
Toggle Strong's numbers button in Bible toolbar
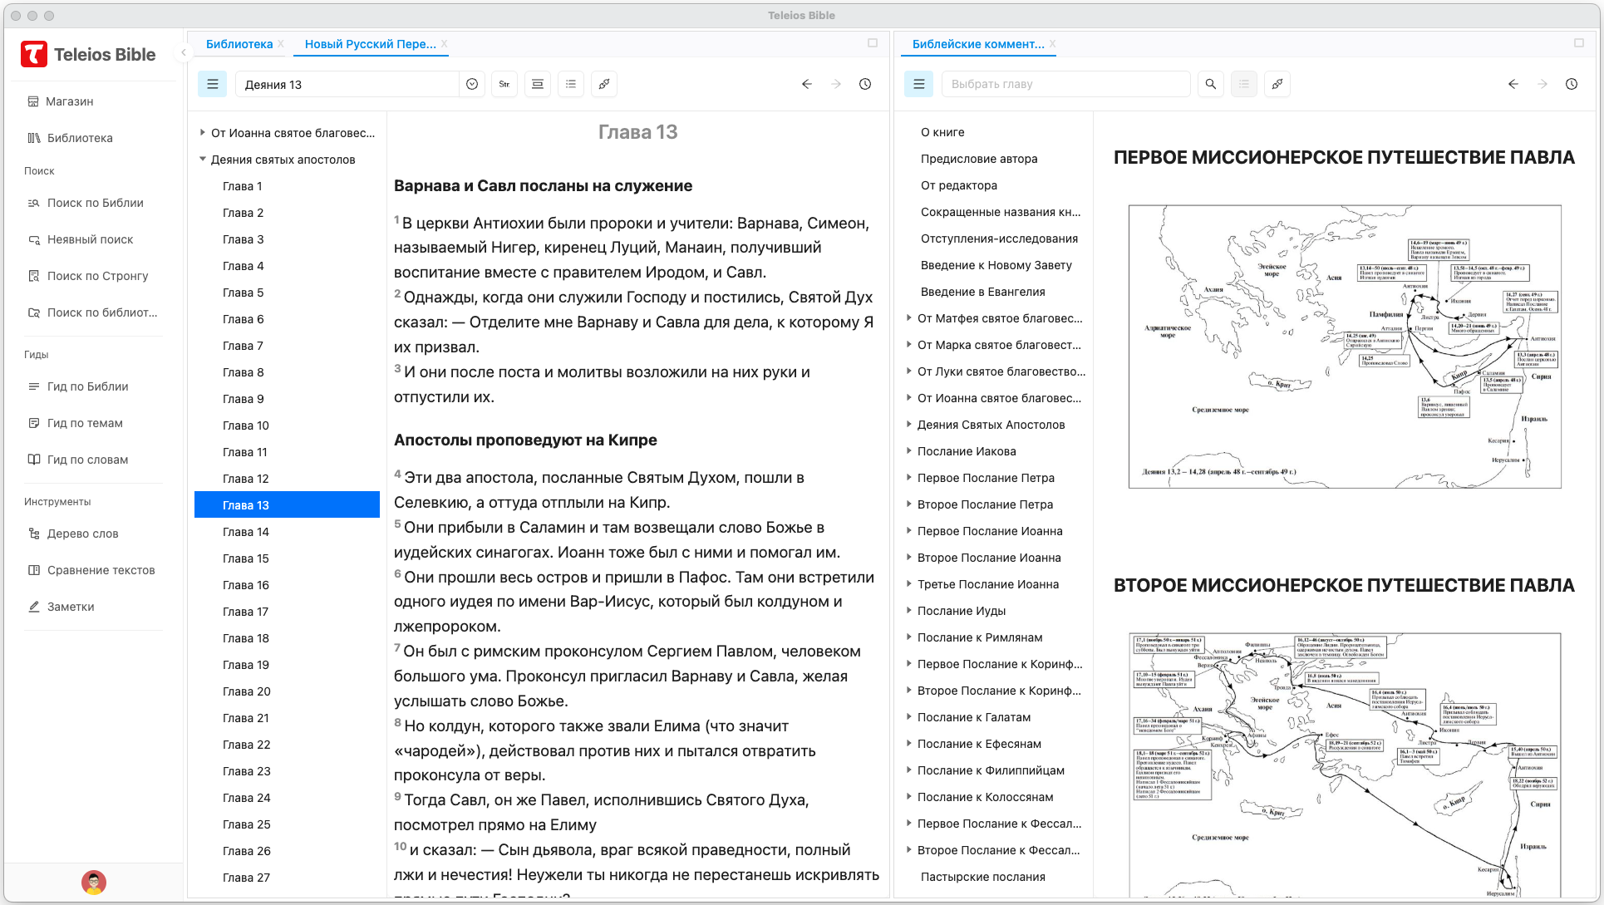[x=504, y=84]
